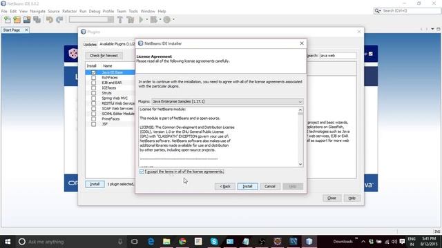This screenshot has width=442, height=248.
Task: Click the search magnifier icon
Action: [x=377, y=11]
